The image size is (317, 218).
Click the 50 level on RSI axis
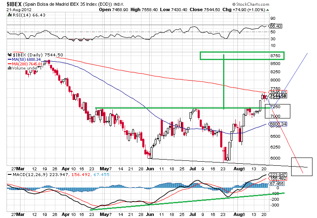click(x=273, y=32)
